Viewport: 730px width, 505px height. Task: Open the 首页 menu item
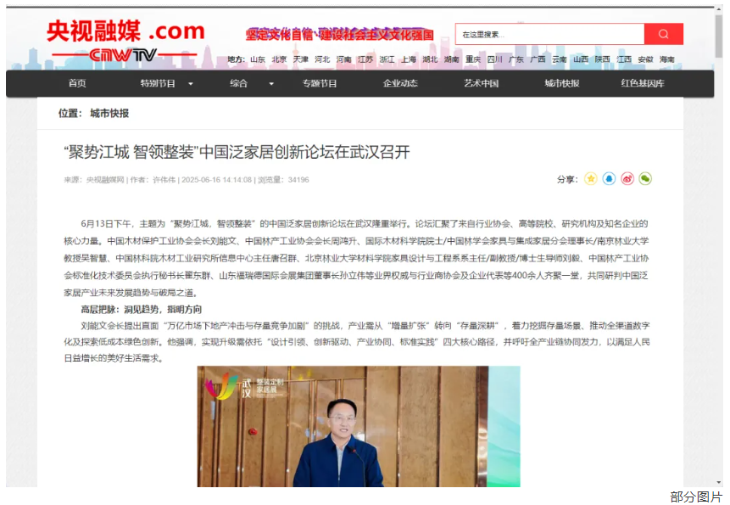[77, 83]
